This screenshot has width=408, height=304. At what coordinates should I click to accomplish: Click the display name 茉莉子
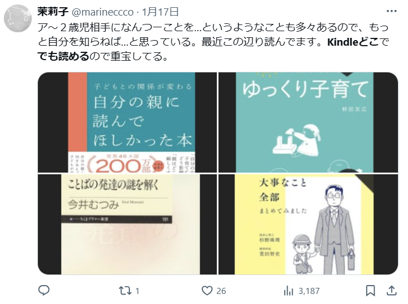(53, 12)
